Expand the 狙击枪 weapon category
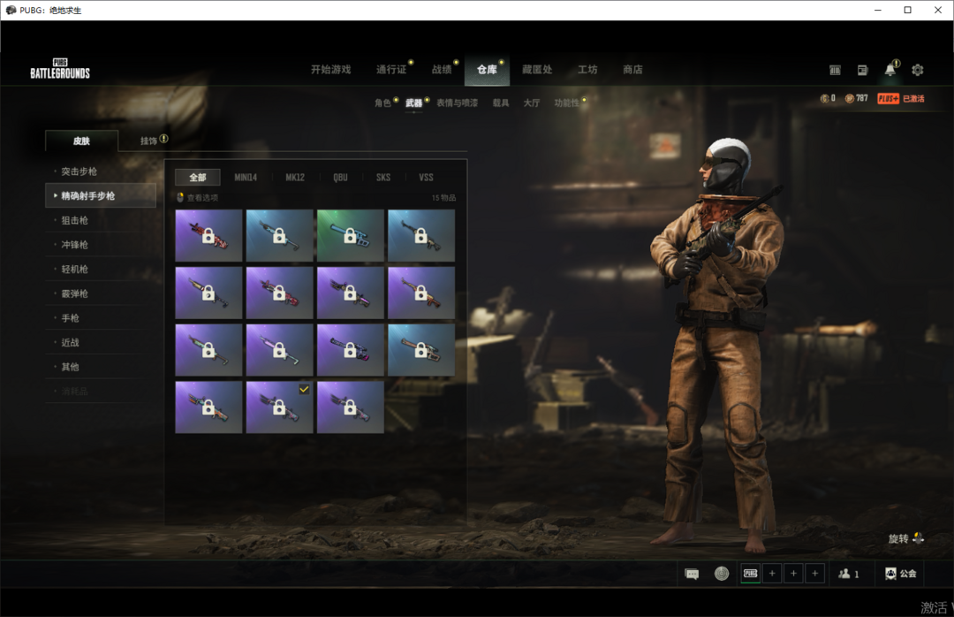Viewport: 954px width, 617px height. tap(75, 220)
